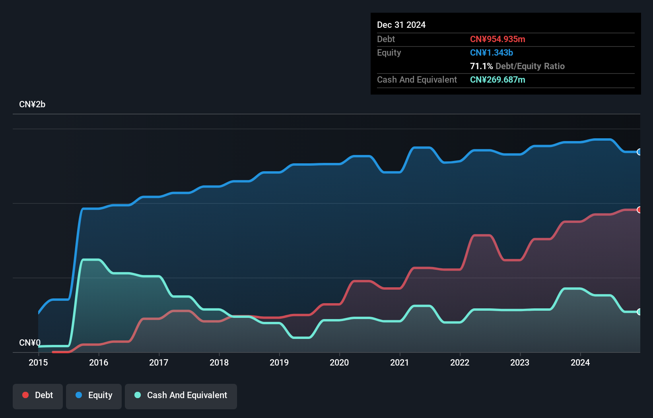Toggle the Equity series in the legend
The image size is (653, 418).
pos(93,395)
